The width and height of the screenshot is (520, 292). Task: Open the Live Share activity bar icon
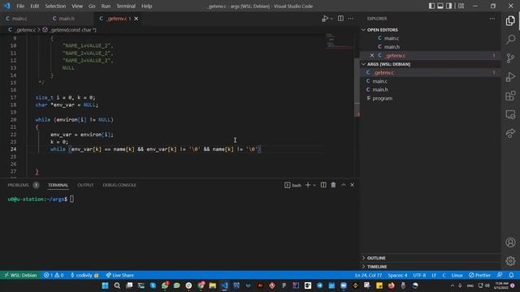pos(510,133)
